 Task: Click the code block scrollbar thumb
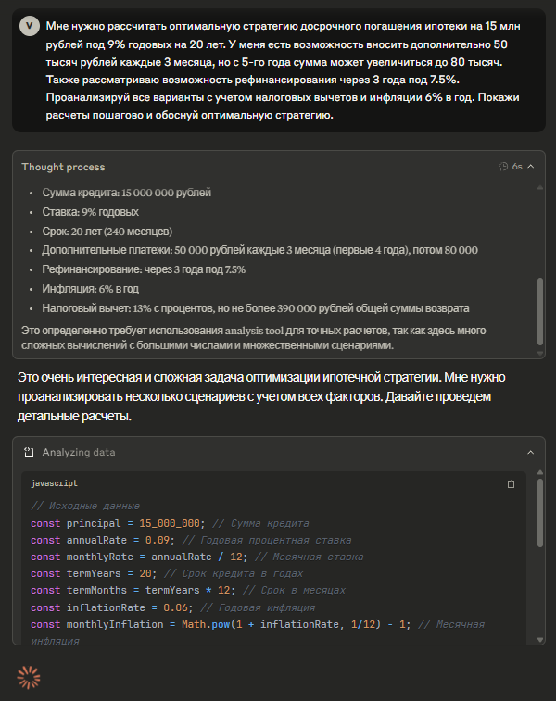point(539,509)
